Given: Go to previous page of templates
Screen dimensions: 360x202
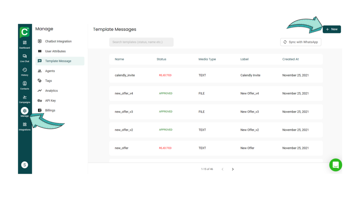Looking at the screenshot, I should 222,169.
